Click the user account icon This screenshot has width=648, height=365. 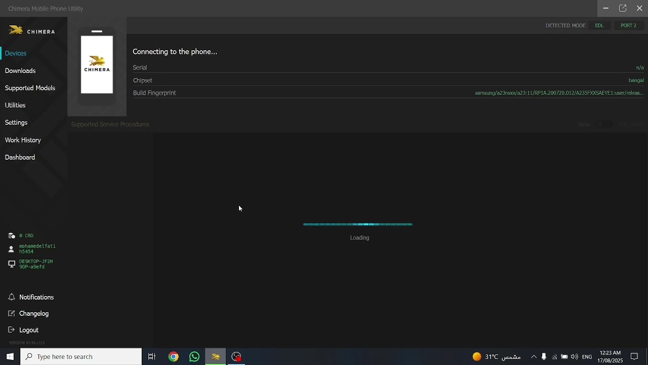pos(11,249)
